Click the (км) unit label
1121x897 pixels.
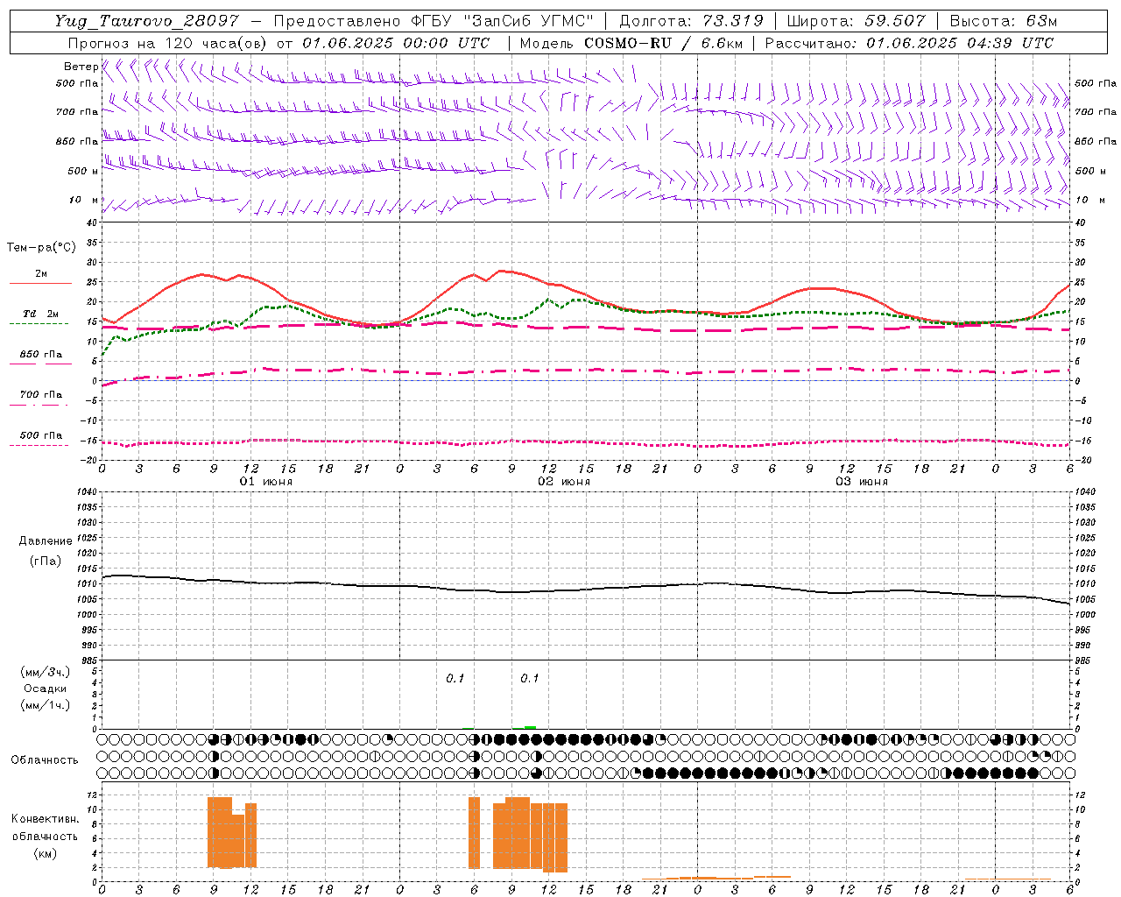(46, 853)
